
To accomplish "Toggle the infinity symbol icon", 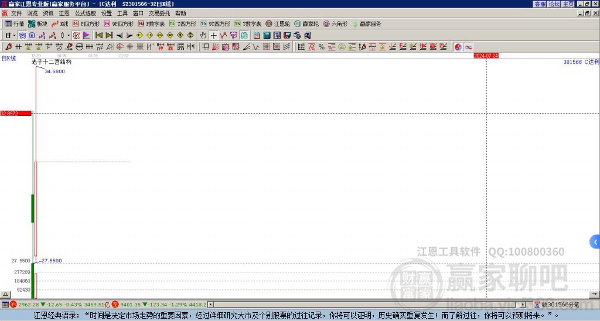I will tap(468, 47).
